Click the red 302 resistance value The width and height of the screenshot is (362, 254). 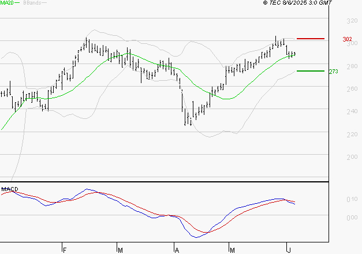point(347,39)
